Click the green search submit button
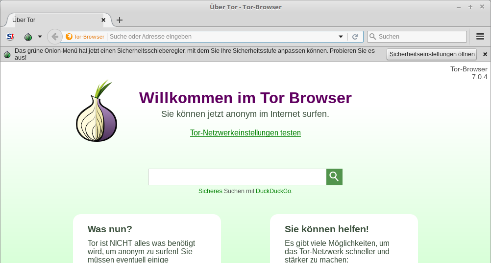The image size is (491, 263). pyautogui.click(x=334, y=177)
